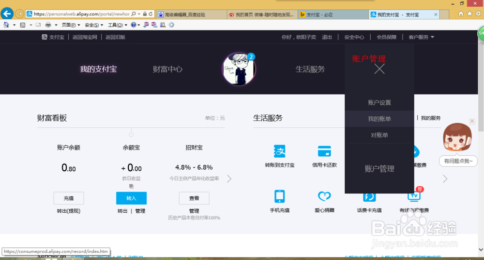Open browser settings gear icon at top right
Image resolution: width=484 pixels, height=260 pixels.
tap(478, 14)
